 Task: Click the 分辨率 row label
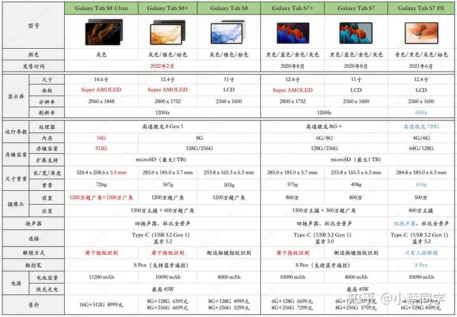click(46, 102)
